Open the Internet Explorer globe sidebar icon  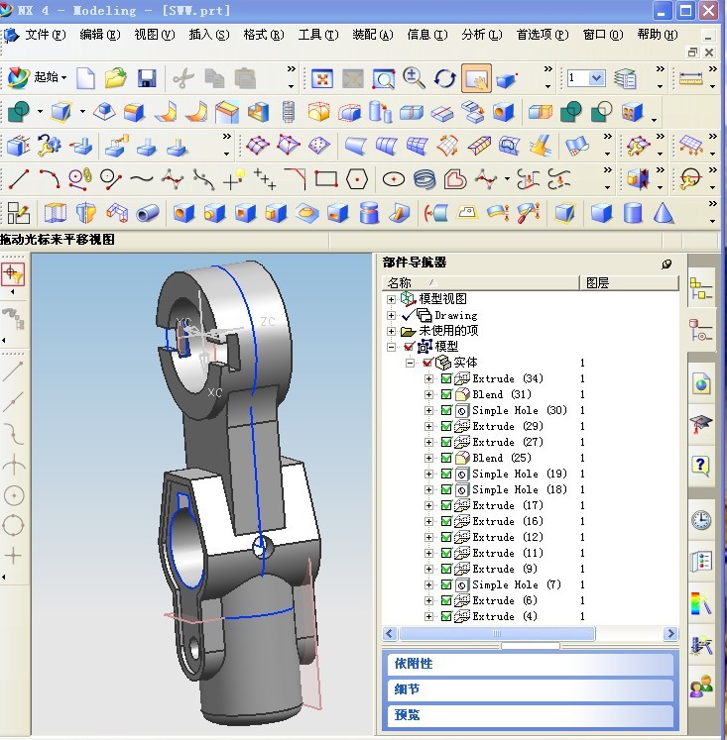click(701, 382)
